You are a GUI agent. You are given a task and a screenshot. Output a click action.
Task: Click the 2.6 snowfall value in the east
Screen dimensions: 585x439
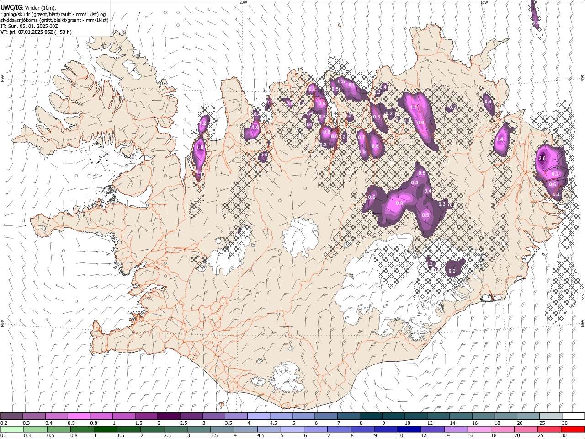542,158
